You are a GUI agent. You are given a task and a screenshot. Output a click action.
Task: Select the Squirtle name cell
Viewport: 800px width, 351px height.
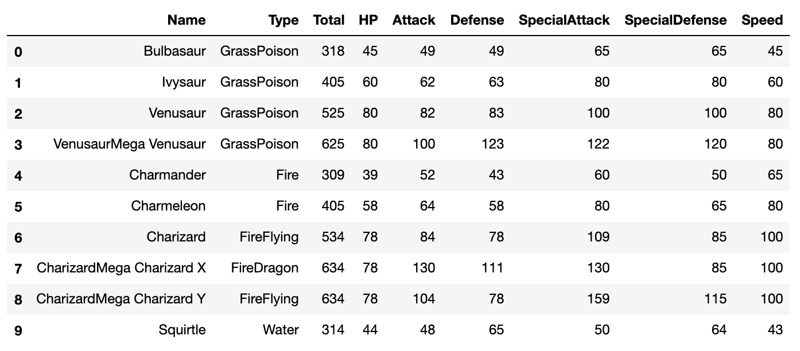(182, 330)
